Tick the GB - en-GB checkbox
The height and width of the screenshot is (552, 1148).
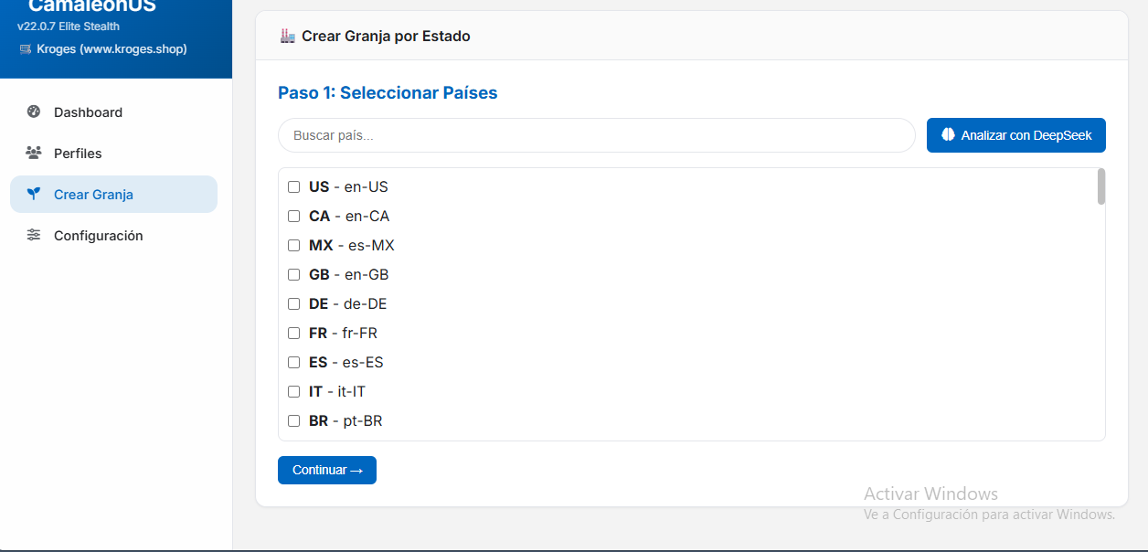[x=294, y=275]
